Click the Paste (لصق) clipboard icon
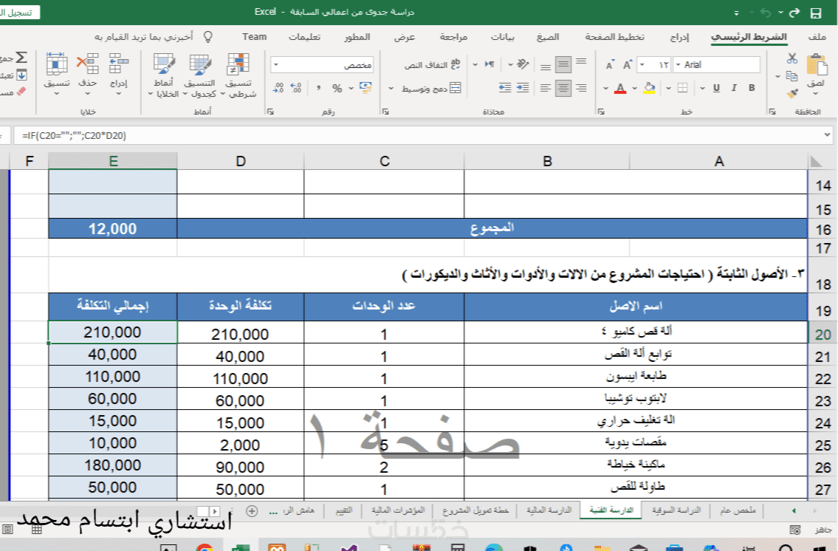 (x=816, y=66)
